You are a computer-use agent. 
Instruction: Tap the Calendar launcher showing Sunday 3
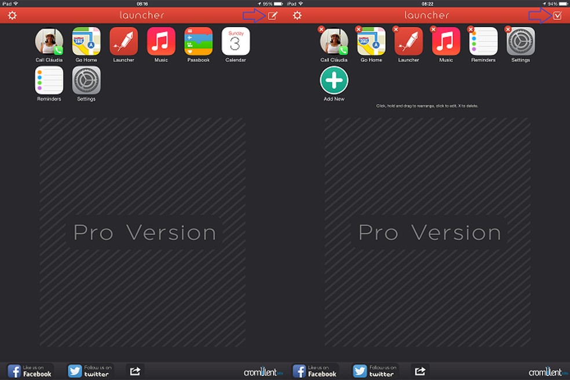235,42
